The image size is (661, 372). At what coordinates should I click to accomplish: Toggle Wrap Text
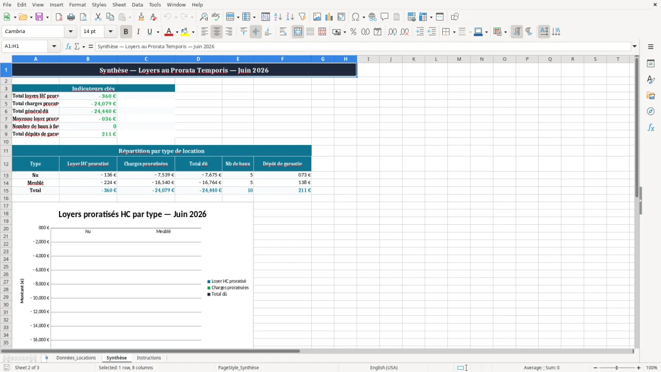(x=283, y=32)
